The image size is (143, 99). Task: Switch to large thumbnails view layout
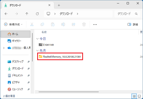tap(139, 96)
